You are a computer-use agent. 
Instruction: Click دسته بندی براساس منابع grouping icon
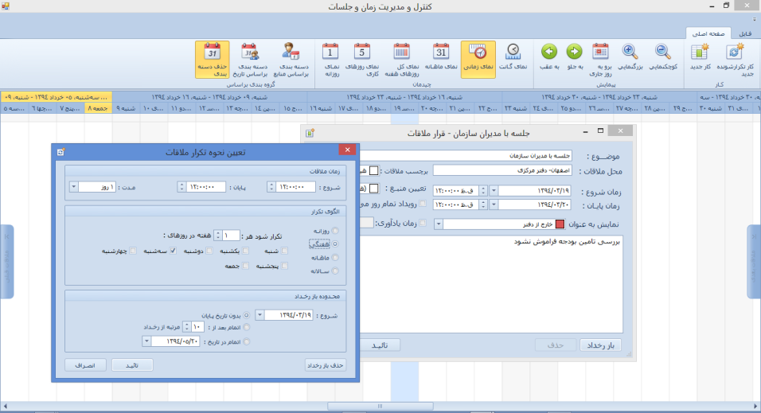click(290, 53)
